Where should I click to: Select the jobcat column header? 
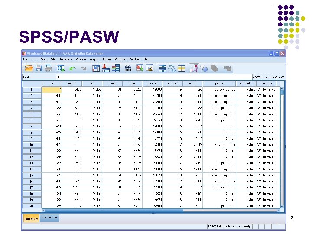click(x=219, y=84)
